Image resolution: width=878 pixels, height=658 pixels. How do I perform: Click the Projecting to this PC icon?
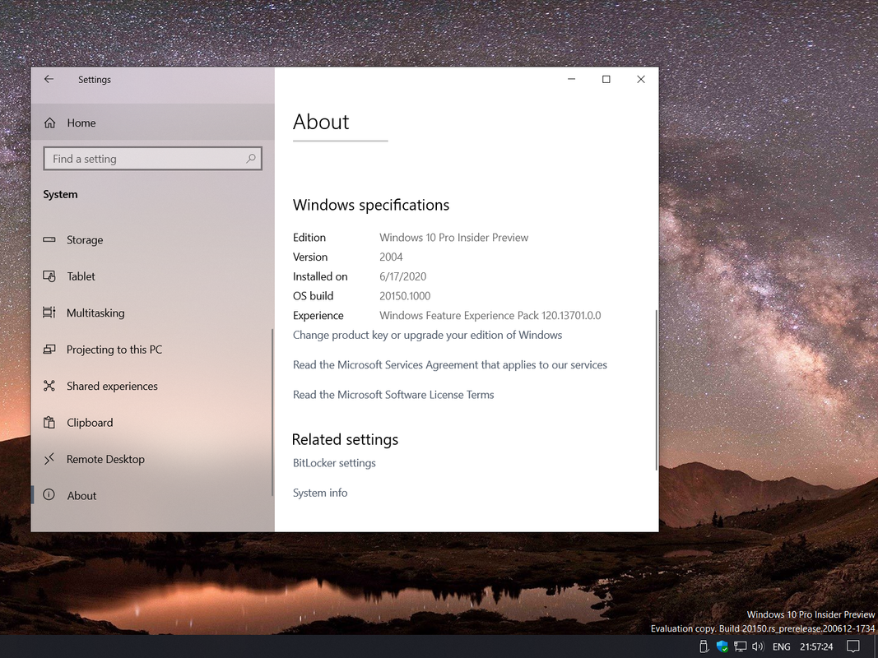point(49,350)
